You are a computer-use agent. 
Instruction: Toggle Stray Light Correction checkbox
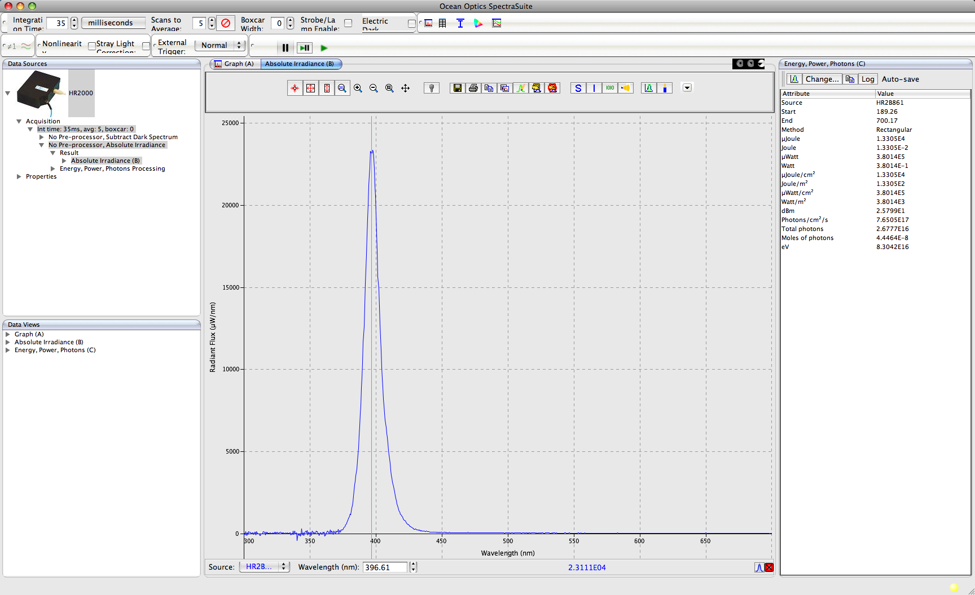click(146, 46)
